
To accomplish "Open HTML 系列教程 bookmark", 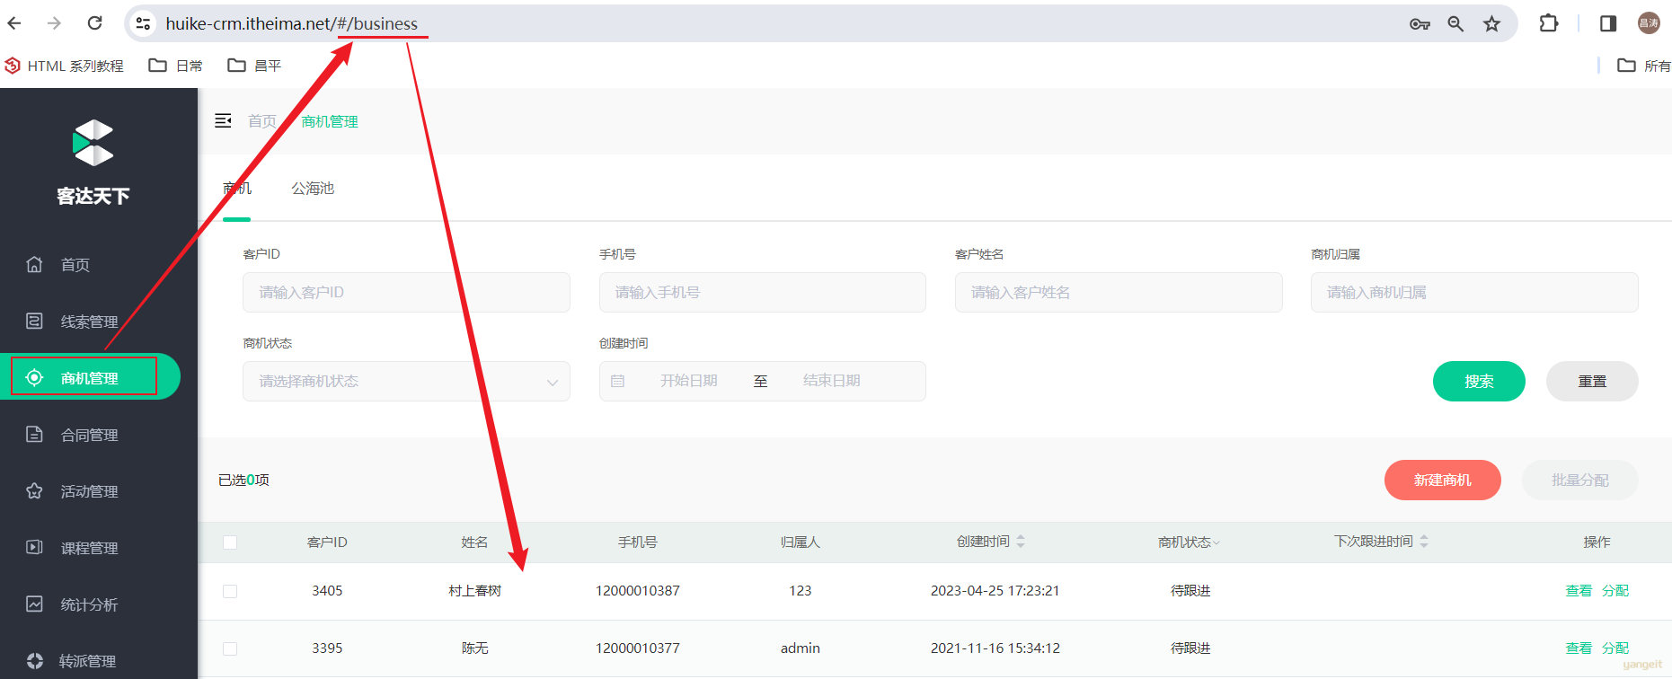I will click(65, 66).
